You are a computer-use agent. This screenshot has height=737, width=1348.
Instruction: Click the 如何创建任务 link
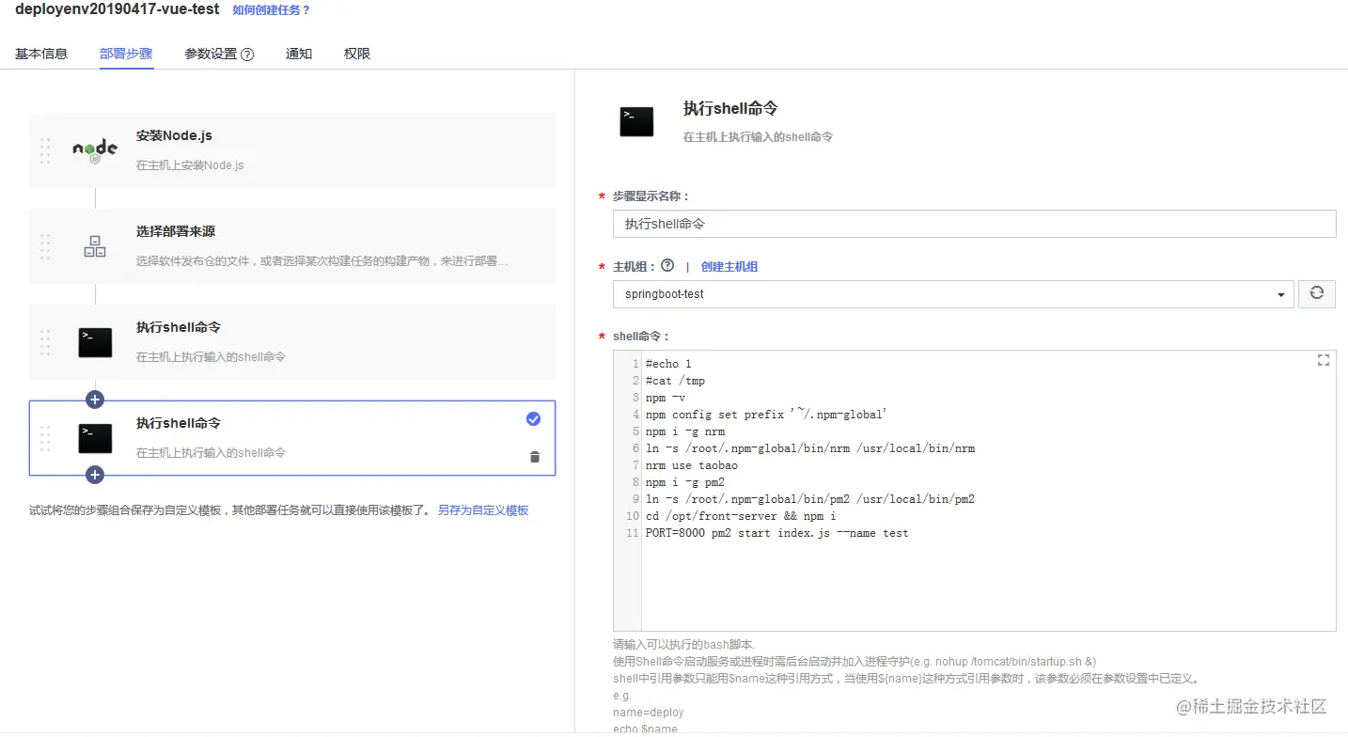click(272, 11)
